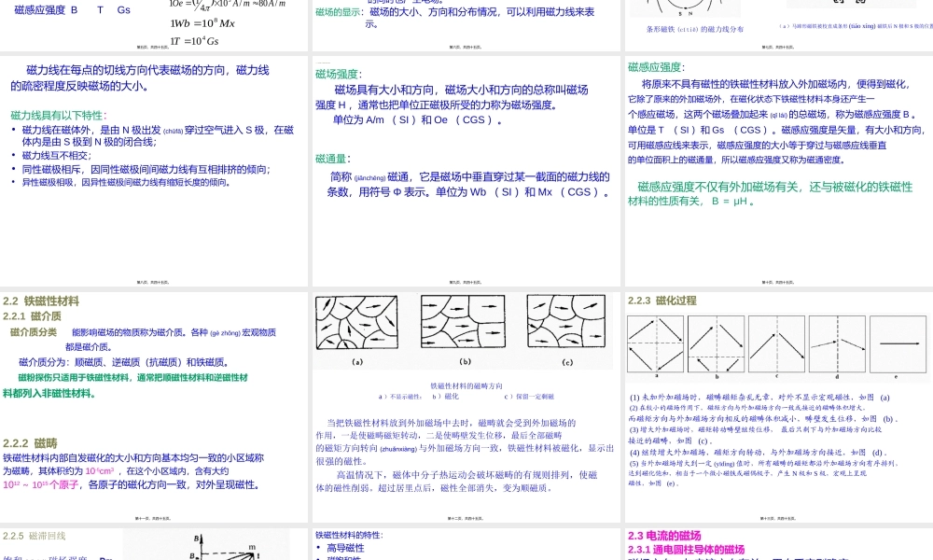Screen dimensions: 933x560
Task: Click the bullet beginning 磁力线在磁体外
Action: pyautogui.click(x=158, y=135)
